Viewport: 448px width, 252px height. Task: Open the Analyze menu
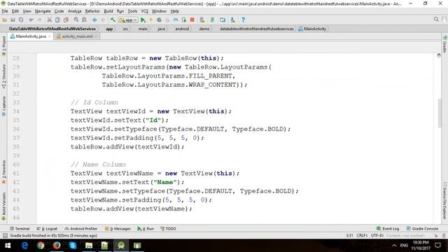point(75,11)
